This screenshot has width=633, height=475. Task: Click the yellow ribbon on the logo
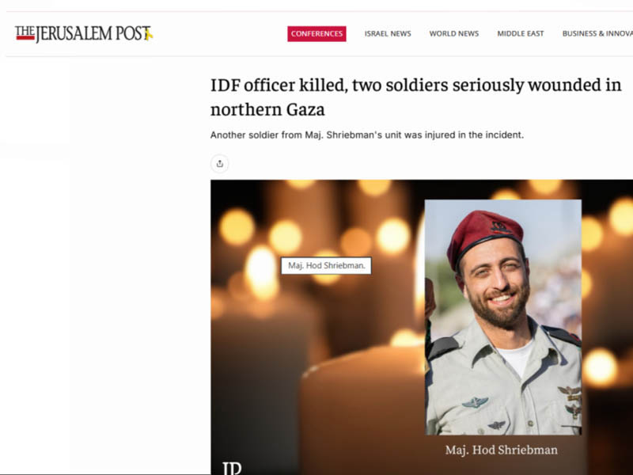pos(149,34)
